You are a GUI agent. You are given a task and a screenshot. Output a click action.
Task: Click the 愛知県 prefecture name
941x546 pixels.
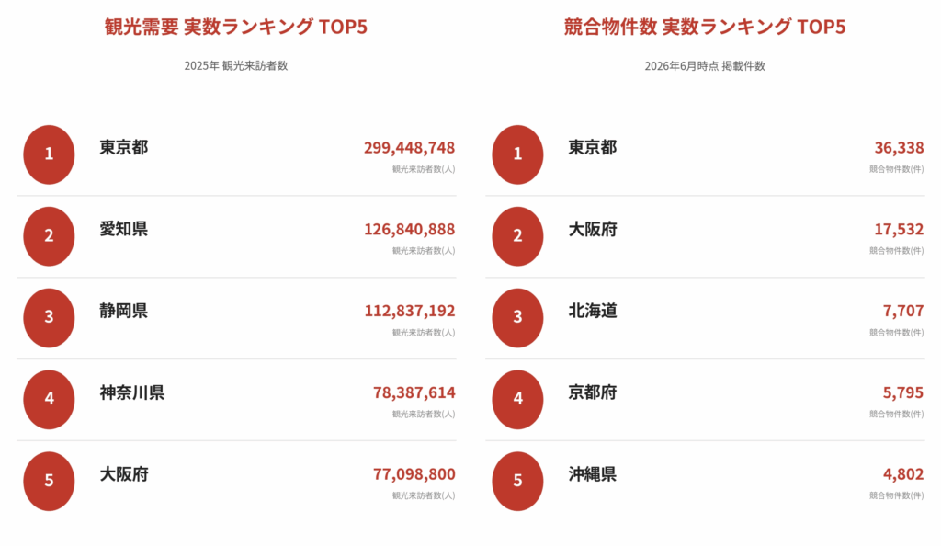point(124,229)
